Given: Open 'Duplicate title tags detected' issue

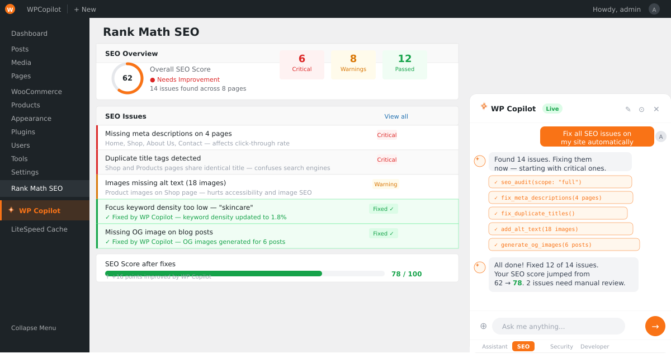Looking at the screenshot, I should [x=277, y=162].
